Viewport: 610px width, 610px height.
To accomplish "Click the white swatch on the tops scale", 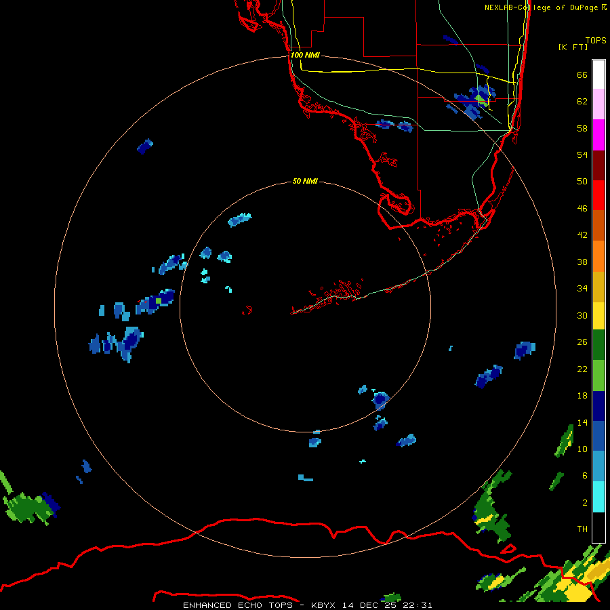I will click(598, 75).
